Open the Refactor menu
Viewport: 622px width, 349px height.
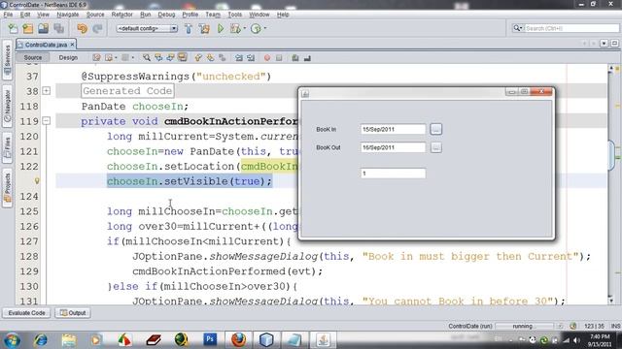click(121, 15)
